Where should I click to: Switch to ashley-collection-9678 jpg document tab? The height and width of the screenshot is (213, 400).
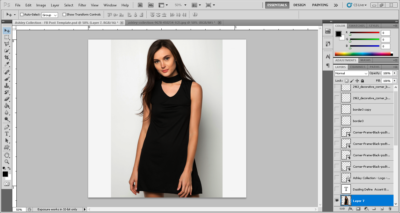click(171, 23)
